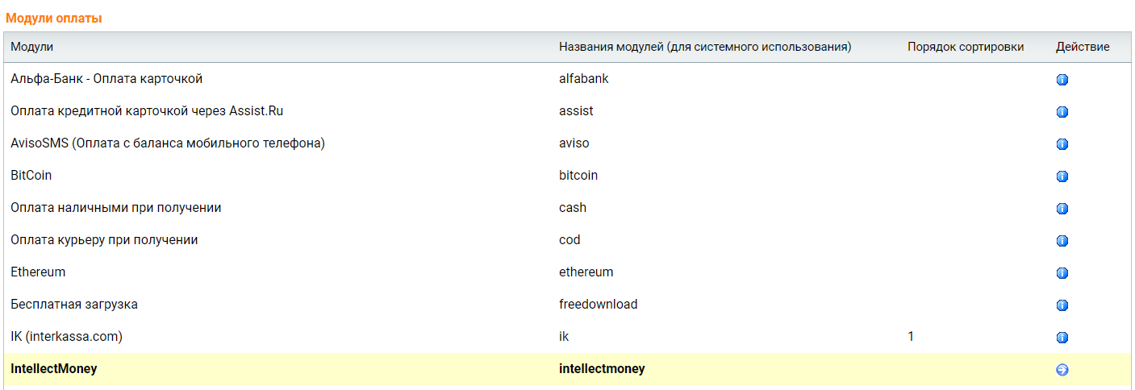Click info icon for cod module

click(1062, 241)
